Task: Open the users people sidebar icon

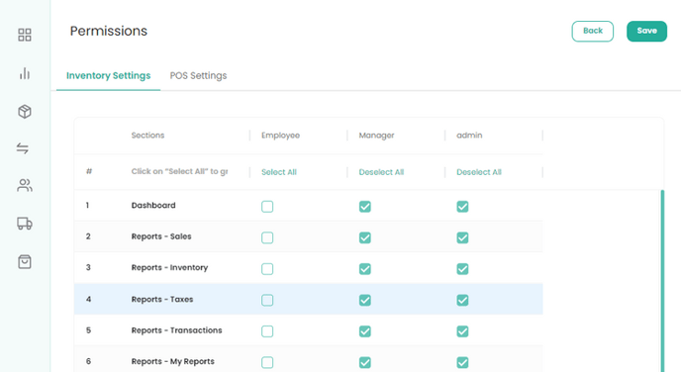Action: click(25, 185)
